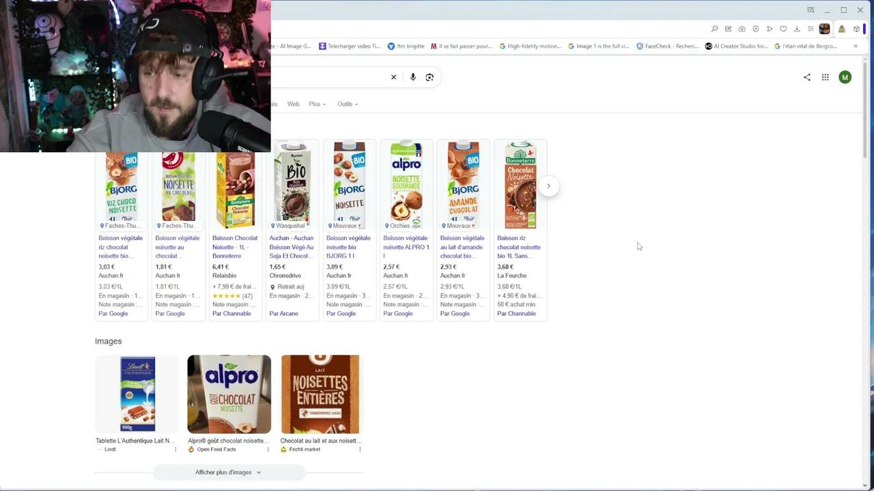The height and width of the screenshot is (491, 874).
Task: Open the FaceCheck bookmark
Action: (667, 46)
